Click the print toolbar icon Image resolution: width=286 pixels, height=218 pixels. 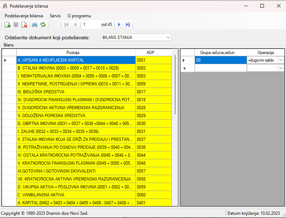(x=34, y=25)
